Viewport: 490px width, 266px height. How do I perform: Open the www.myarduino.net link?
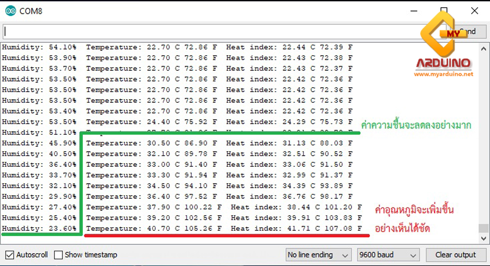(443, 74)
